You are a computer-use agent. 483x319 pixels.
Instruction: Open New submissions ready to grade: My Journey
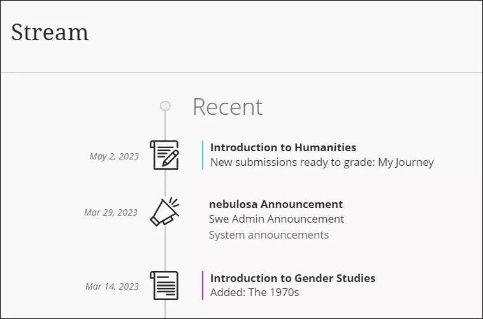click(x=322, y=162)
